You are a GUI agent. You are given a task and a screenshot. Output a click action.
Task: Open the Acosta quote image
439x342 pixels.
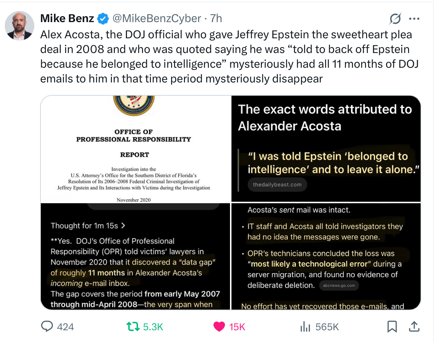pos(326,148)
